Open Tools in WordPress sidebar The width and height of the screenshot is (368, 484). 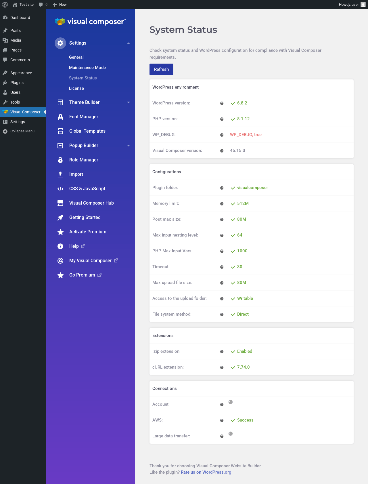23,102
